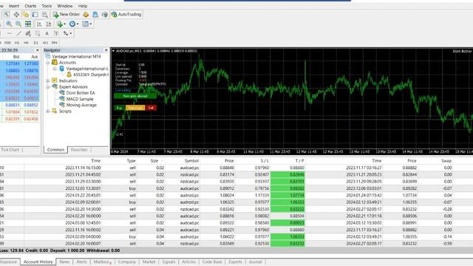The width and height of the screenshot is (473, 266).
Task: Open the Experts tab in Terminal
Action: (x=235, y=262)
